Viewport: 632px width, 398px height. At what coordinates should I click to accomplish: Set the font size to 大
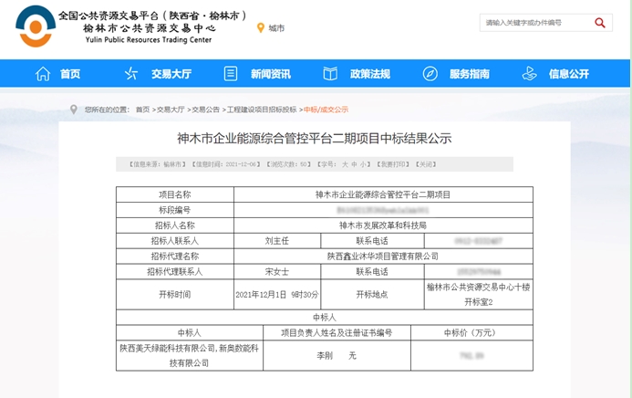[345, 164]
